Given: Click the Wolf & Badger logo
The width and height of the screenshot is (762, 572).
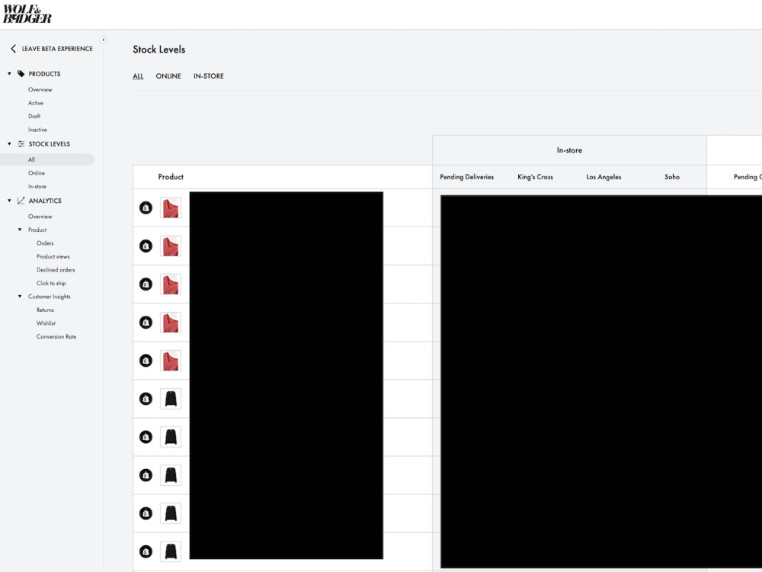Looking at the screenshot, I should (27, 14).
